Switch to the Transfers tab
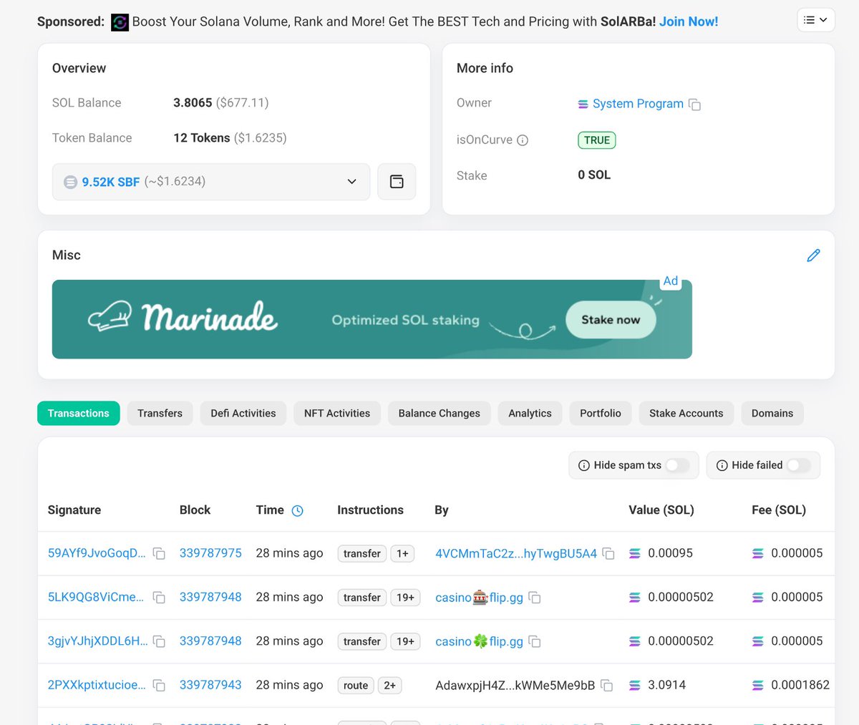859x725 pixels. pos(160,414)
